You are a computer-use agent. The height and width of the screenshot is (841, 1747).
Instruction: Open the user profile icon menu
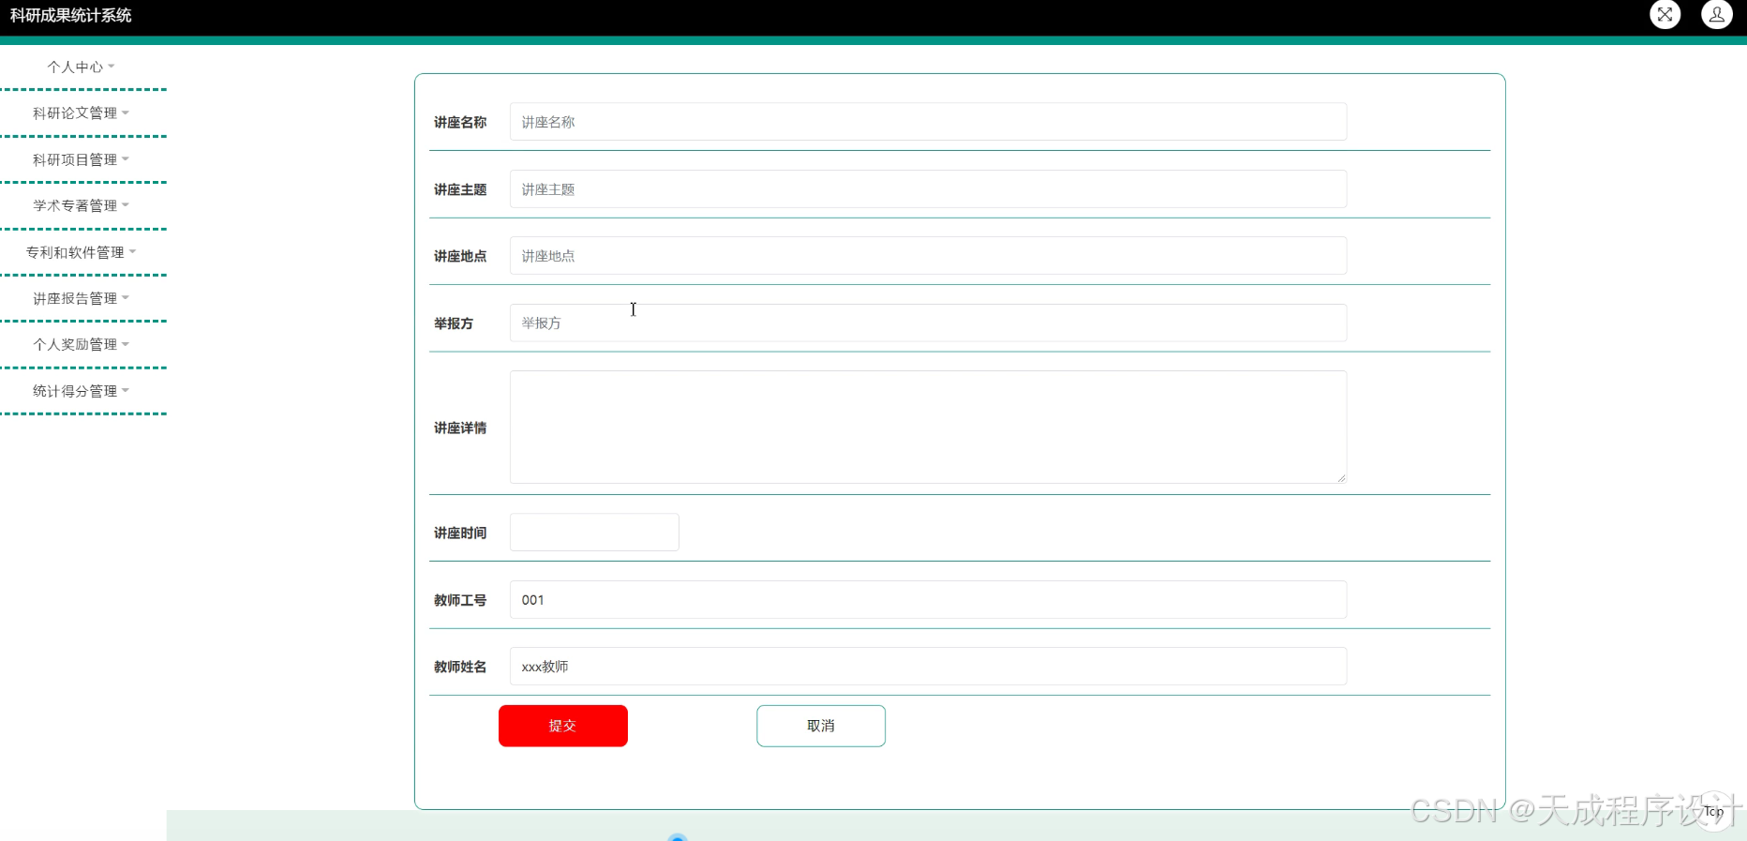(x=1716, y=14)
